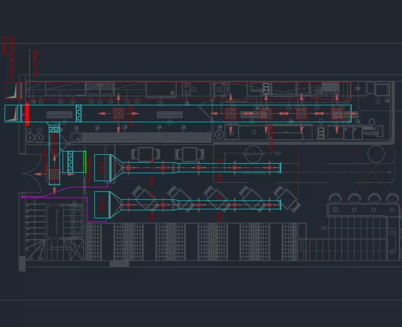This screenshot has height=327, width=402.
Task: Select the two-burner stove in the top counter
Action: (x=187, y=89)
